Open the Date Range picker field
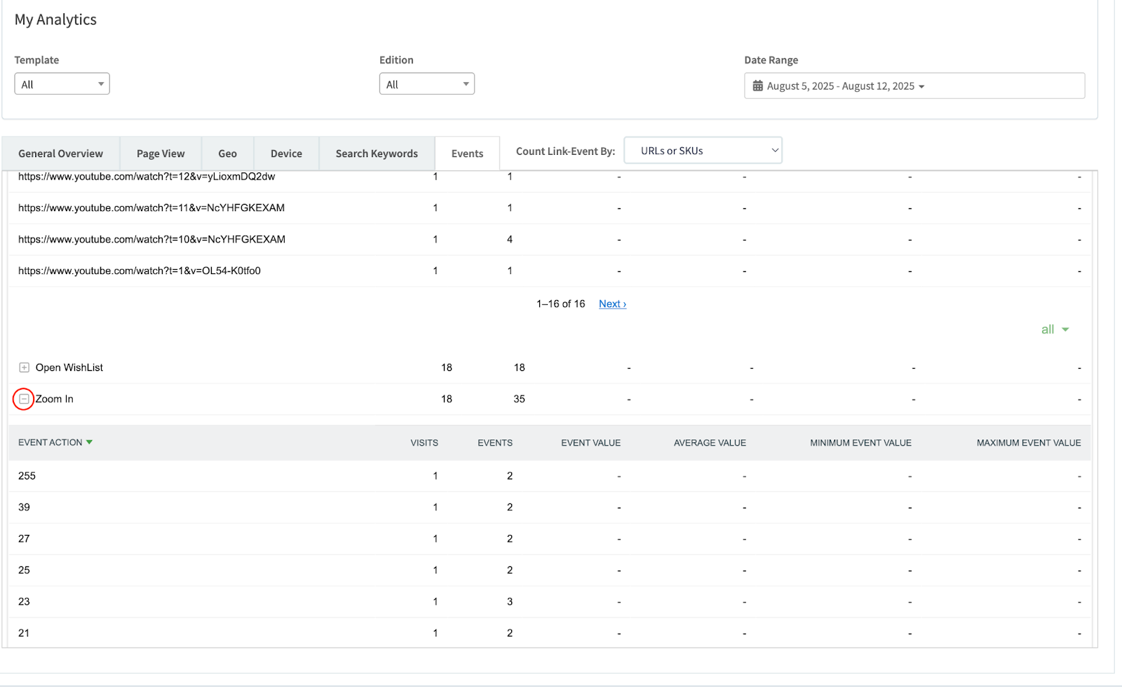Viewport: 1122px width, 687px height. coord(914,86)
